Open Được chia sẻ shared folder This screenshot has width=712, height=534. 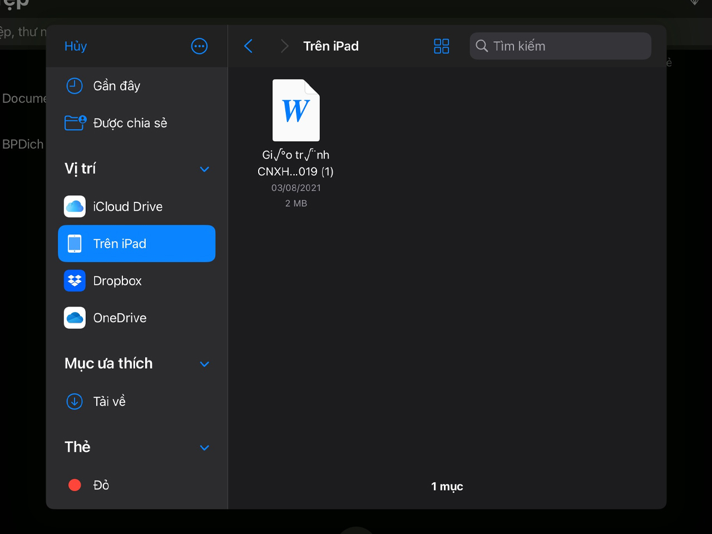[x=137, y=123]
